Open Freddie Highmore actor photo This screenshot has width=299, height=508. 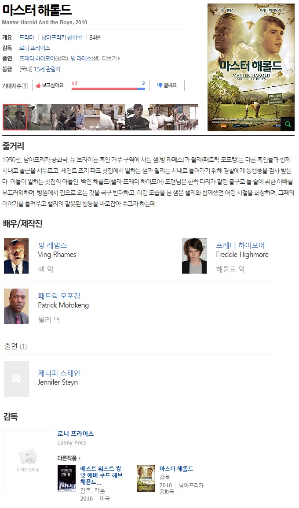coord(194,256)
